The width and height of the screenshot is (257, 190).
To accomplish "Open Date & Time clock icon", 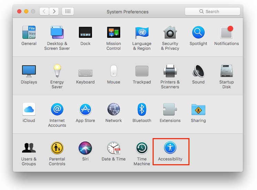I will pyautogui.click(x=114, y=148).
